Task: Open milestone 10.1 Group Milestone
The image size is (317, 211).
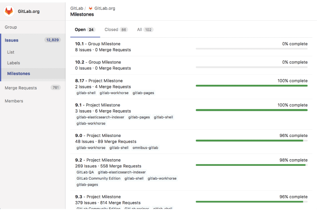Action: (x=98, y=44)
